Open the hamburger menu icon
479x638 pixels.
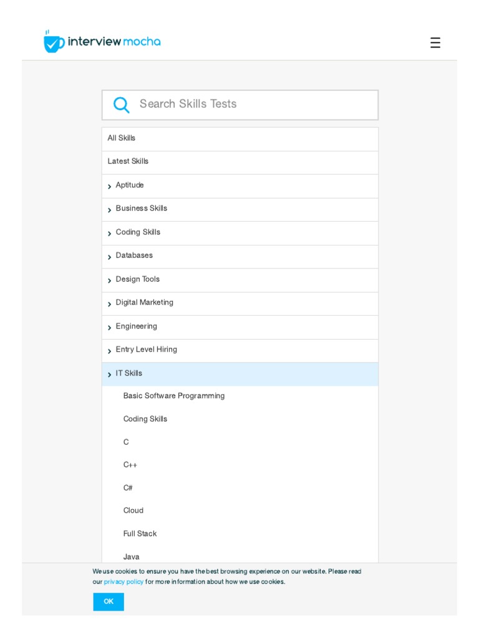(435, 43)
